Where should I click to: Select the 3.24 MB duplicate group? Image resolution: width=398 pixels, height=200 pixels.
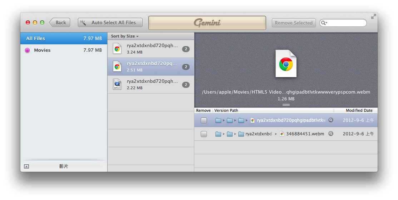[x=151, y=49]
